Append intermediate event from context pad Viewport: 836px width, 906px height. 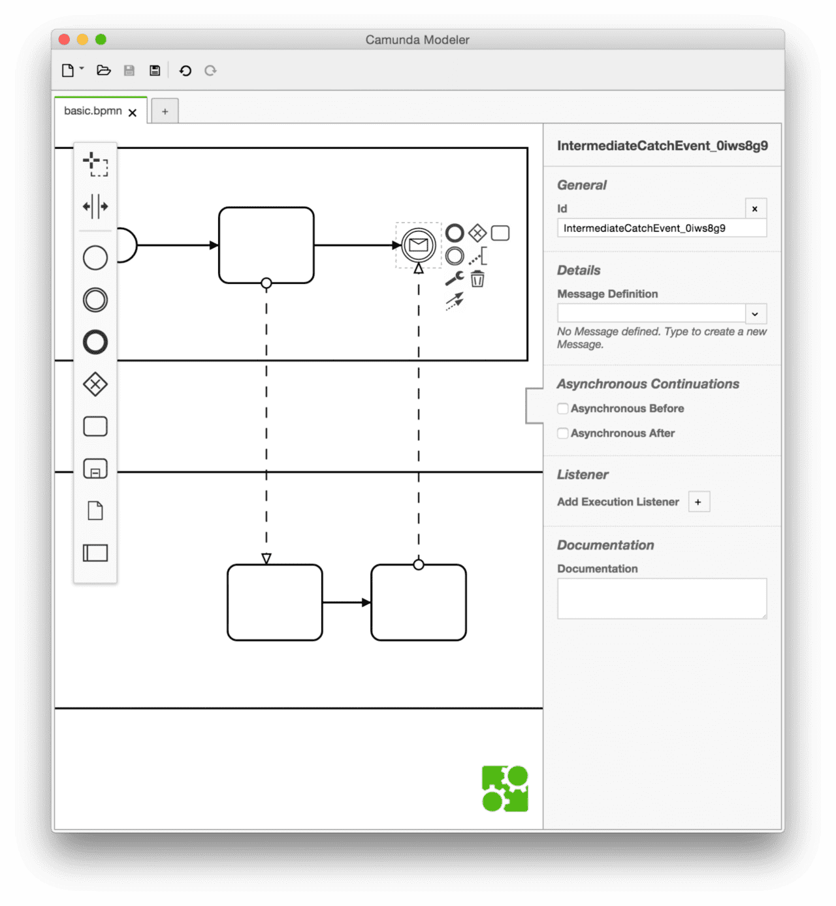[455, 256]
